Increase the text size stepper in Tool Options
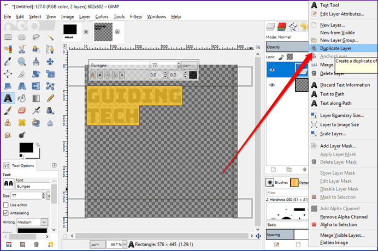Viewport: 378px width, 251px height. coord(44,194)
